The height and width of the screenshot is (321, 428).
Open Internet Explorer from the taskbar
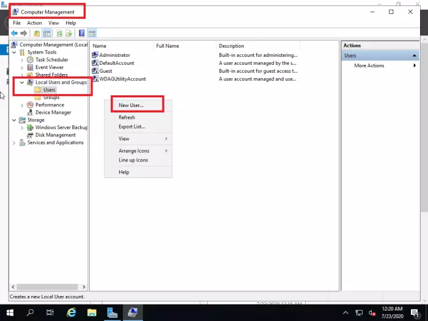click(72, 312)
